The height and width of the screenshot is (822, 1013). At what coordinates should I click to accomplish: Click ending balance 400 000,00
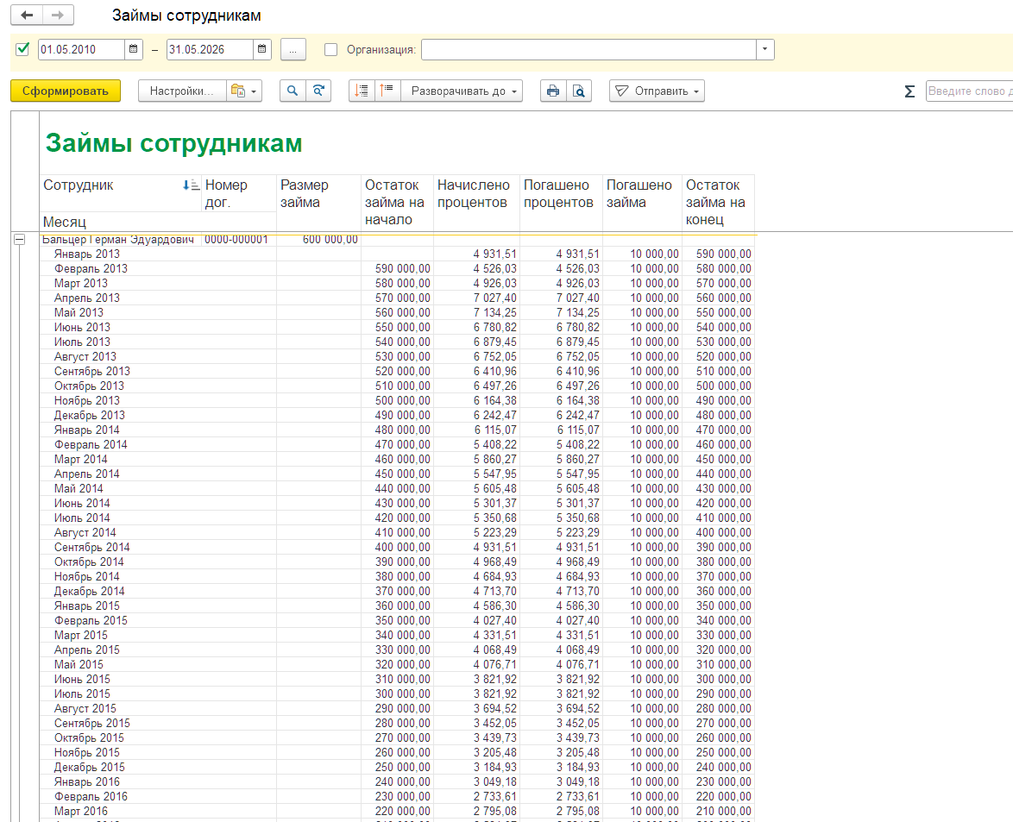tap(723, 533)
